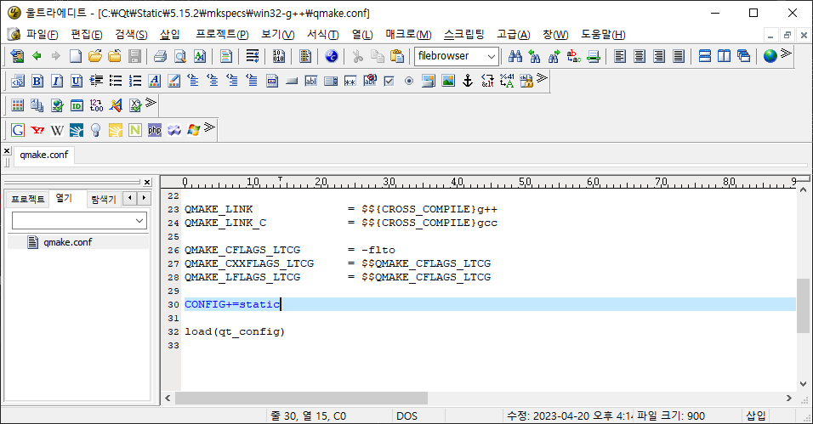
Task: Click the green back arrow icon
Action: click(x=37, y=56)
